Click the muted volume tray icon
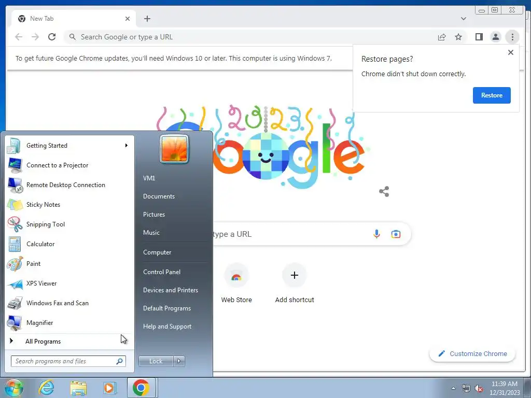This screenshot has height=398, width=531. [479, 388]
